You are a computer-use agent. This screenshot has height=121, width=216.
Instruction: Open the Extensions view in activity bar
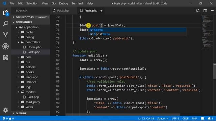click(x=5, y=58)
